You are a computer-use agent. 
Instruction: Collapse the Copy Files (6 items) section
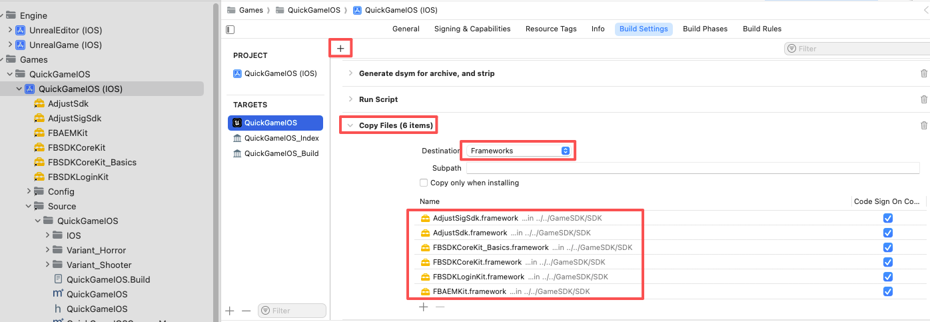(350, 125)
